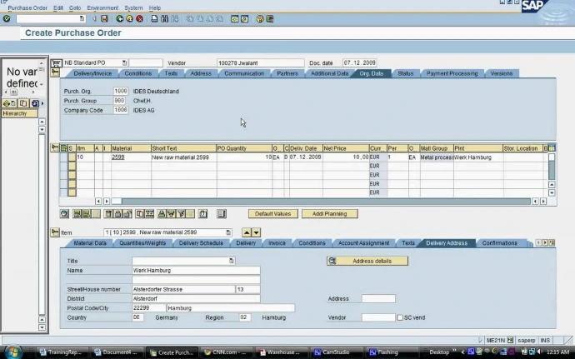575x359 pixels.
Task: Switch to the Conditions header tab
Action: (137, 73)
